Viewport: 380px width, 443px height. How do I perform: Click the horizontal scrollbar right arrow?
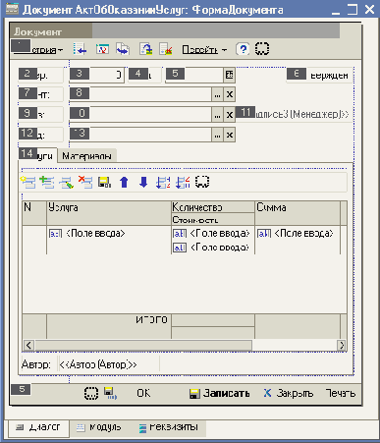[x=342, y=345]
